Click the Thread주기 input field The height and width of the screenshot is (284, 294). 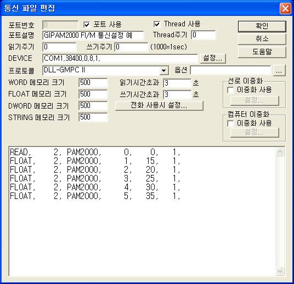tap(203, 35)
